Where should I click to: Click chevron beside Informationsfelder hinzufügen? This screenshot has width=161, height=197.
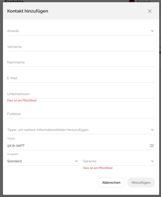(152, 130)
